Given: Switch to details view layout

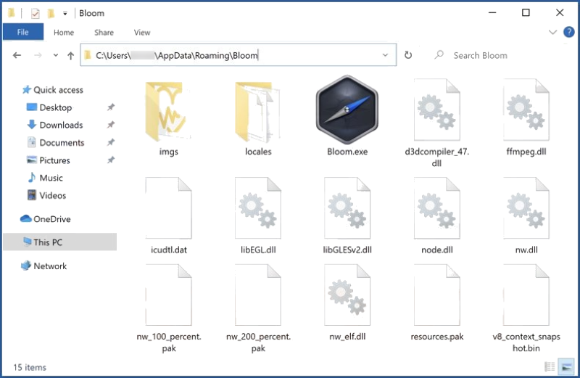Looking at the screenshot, I should pyautogui.click(x=550, y=366).
